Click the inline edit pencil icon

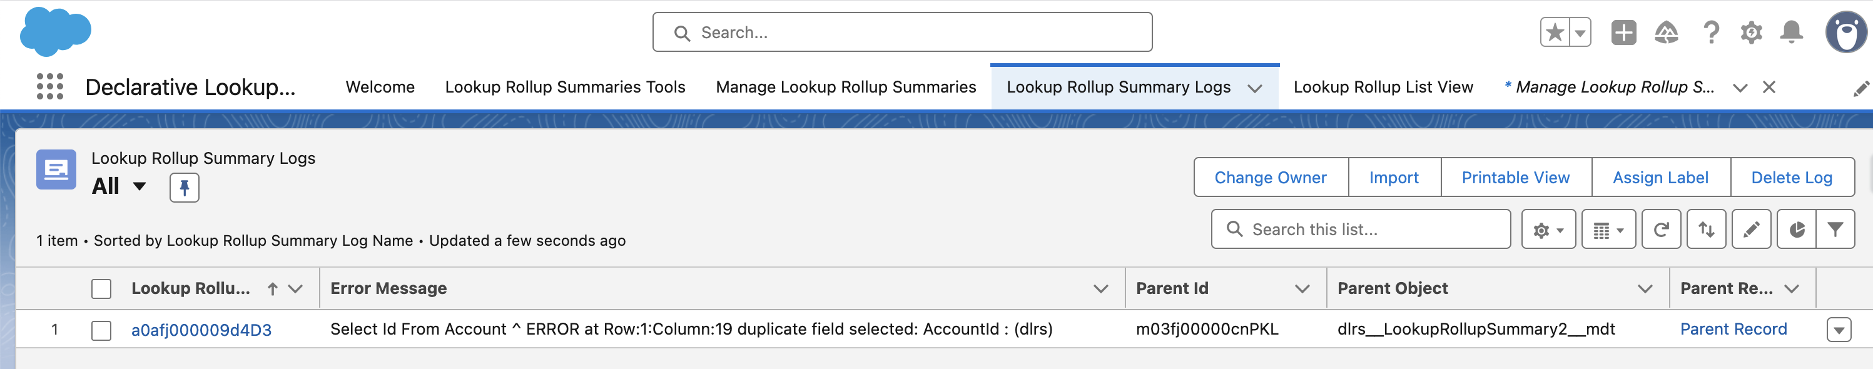point(1751,229)
